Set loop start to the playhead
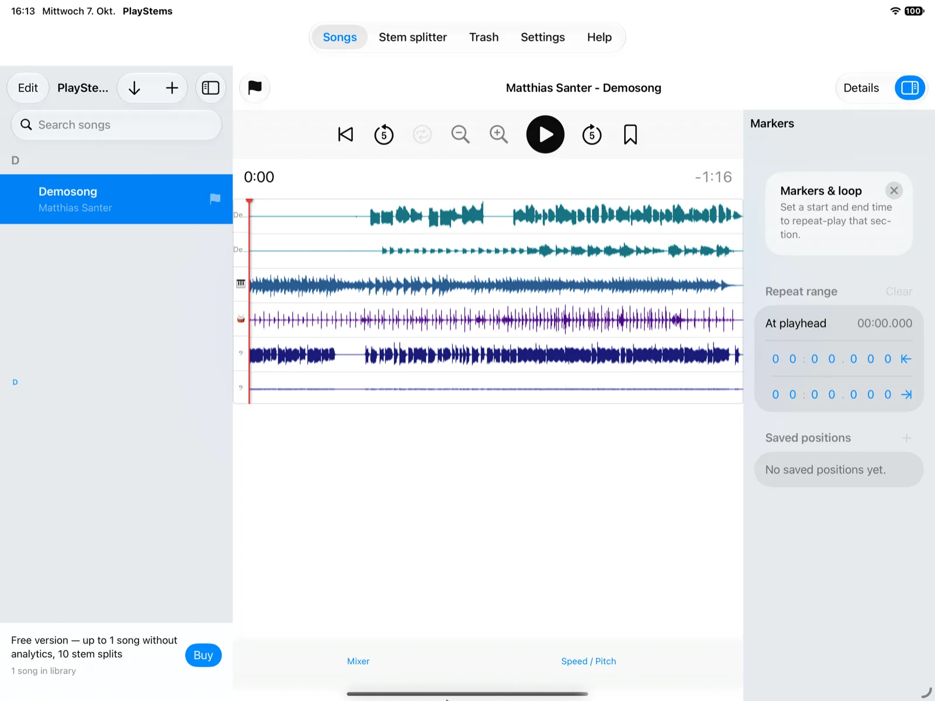 (906, 359)
